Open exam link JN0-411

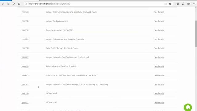25,103
